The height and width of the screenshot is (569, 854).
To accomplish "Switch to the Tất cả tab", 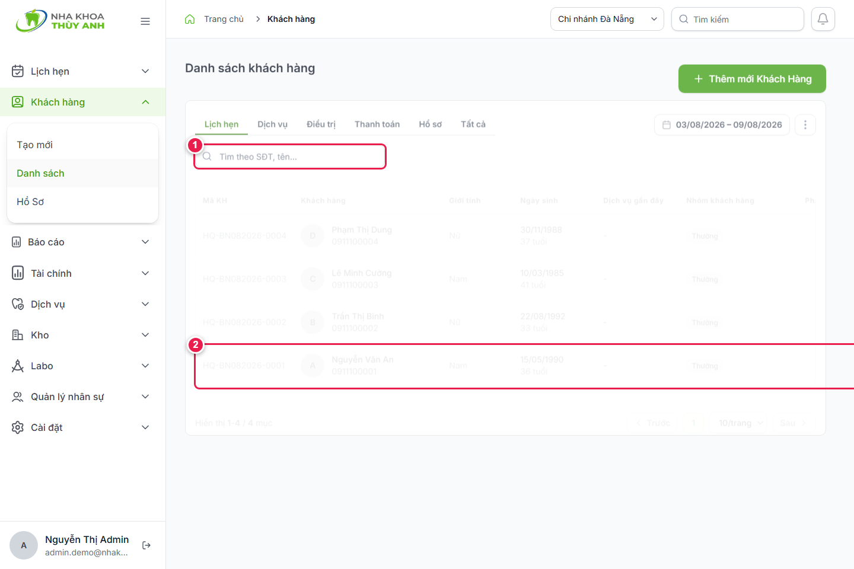I will pyautogui.click(x=473, y=124).
